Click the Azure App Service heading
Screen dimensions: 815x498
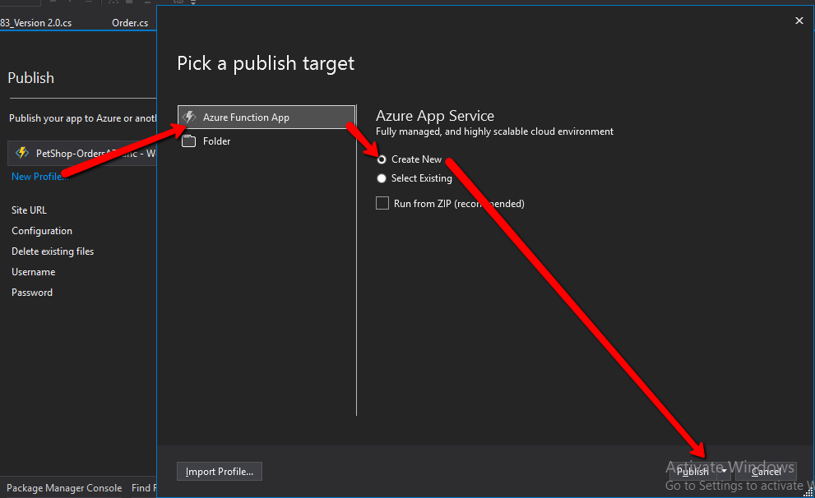(x=435, y=116)
